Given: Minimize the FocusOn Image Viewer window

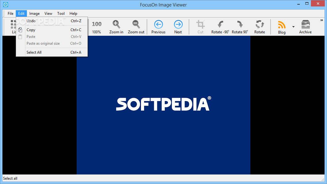Looking at the screenshot, I should click(299, 3).
